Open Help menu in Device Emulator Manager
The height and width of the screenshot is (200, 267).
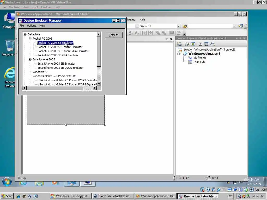[x=42, y=26]
